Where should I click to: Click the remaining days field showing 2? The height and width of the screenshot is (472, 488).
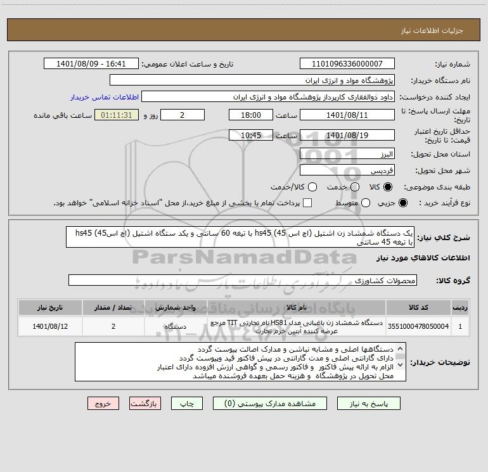point(183,115)
